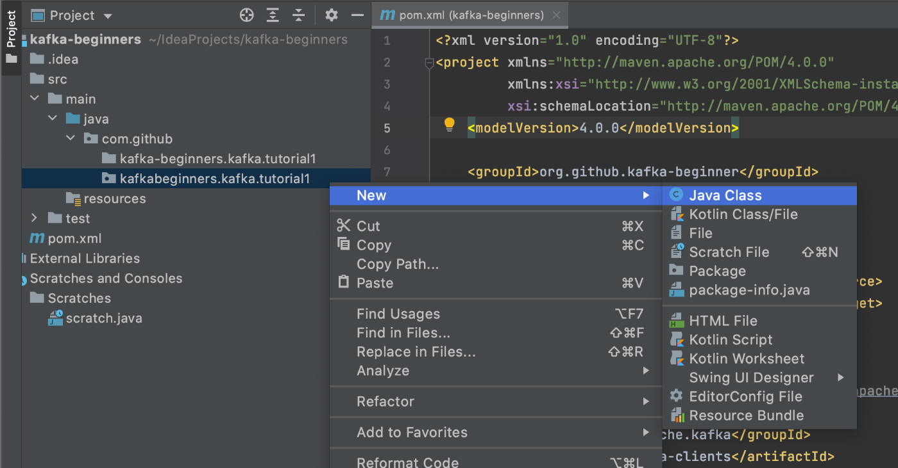Screen dimensions: 898x468
Task: Click the Java Class icon in submenu
Action: coord(676,195)
